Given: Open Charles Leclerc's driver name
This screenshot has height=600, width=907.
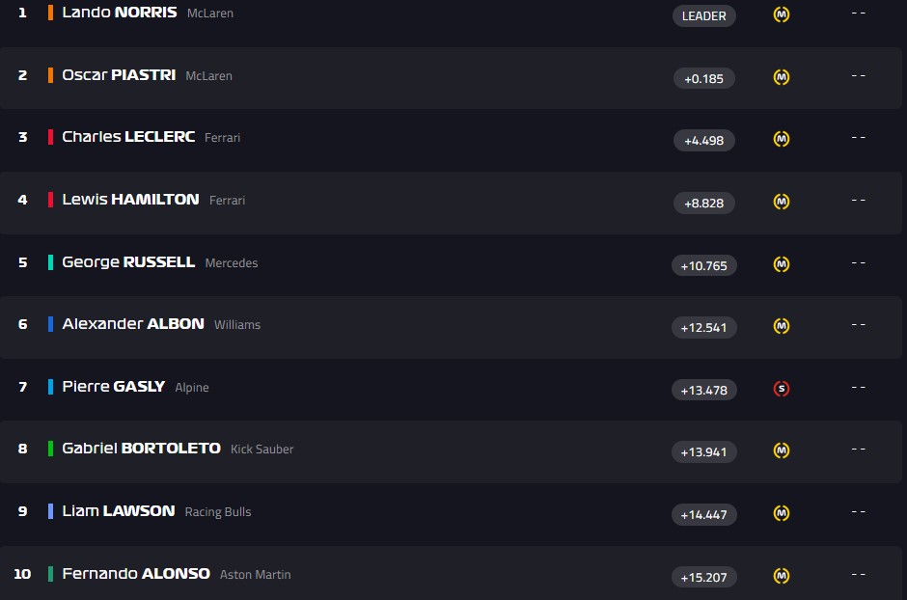Looking at the screenshot, I should (x=128, y=137).
